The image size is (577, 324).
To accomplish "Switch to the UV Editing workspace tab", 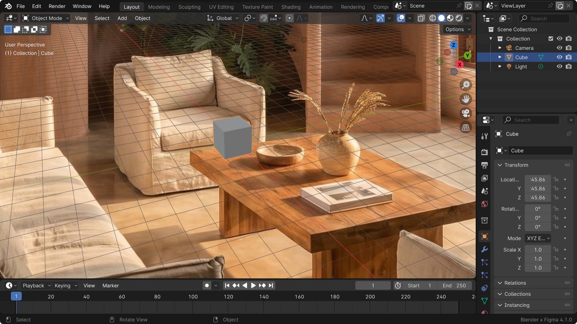I will 221,7.
